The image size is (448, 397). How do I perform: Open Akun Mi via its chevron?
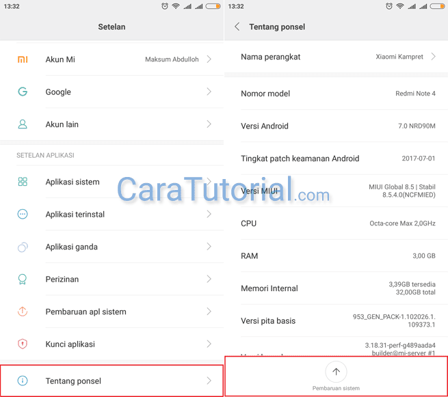click(x=209, y=59)
